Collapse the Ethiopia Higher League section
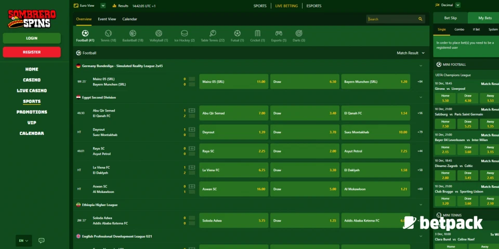499x249 pixels. (x=421, y=205)
